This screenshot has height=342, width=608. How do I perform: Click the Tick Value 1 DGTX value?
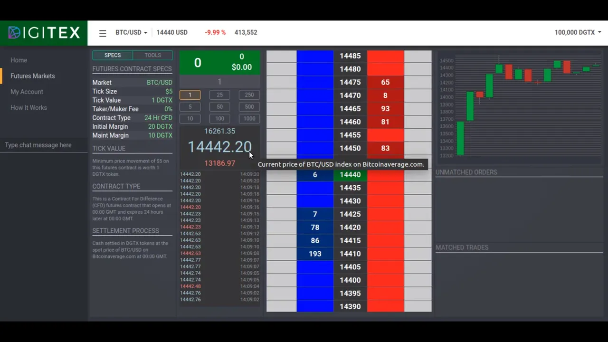click(x=162, y=100)
